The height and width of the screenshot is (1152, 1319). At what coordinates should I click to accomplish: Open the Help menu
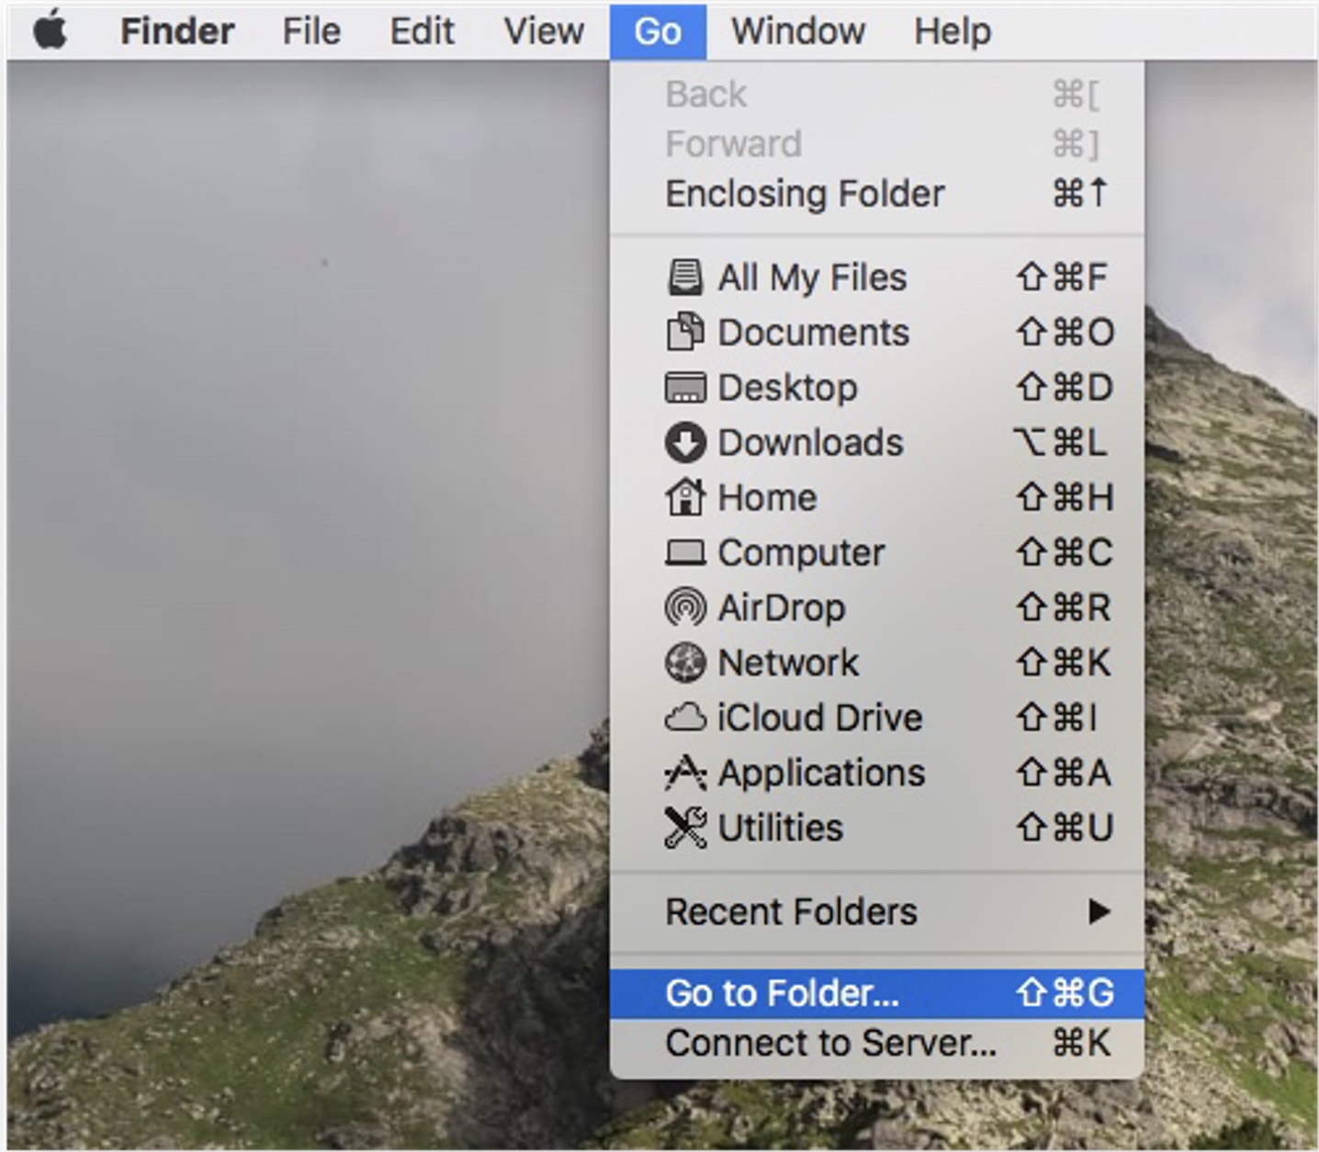tap(953, 31)
